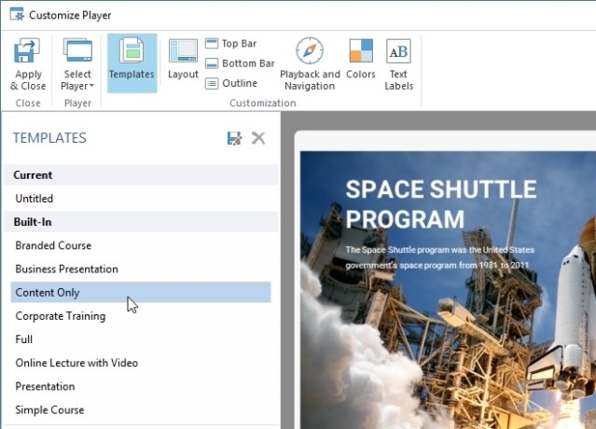This screenshot has width=596, height=429.
Task: Pick the Full template
Action: point(141,339)
